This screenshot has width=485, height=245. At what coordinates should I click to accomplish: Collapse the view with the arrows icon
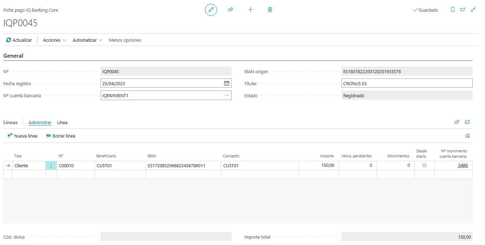click(x=473, y=10)
